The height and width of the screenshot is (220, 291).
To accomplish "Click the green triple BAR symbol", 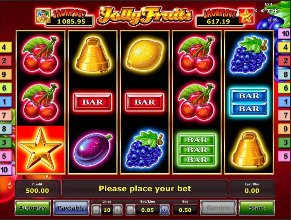I will (197, 149).
